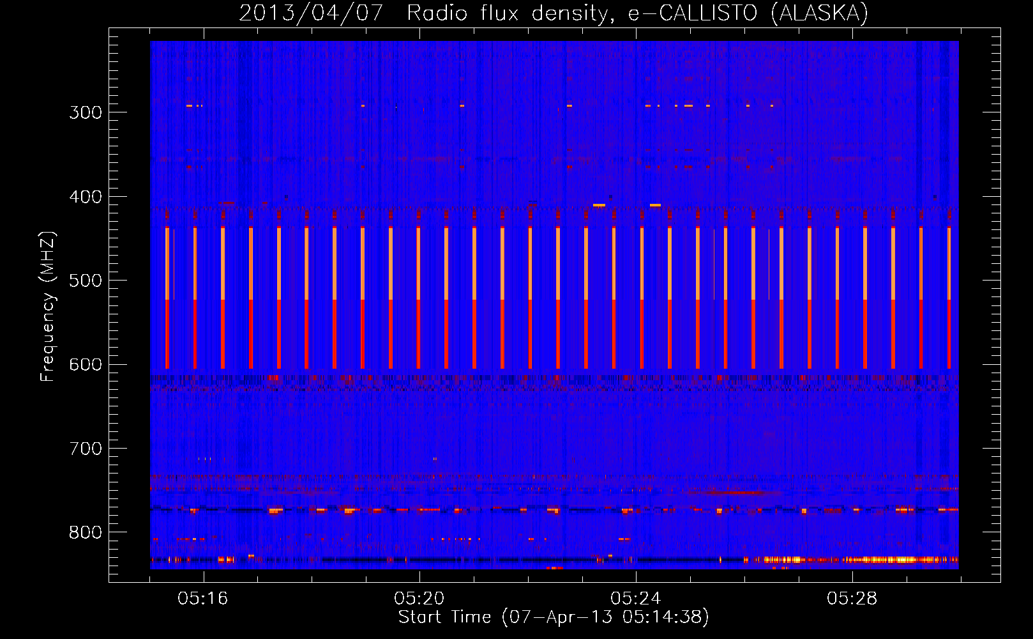Click the 05:16 time tick label

202,599
